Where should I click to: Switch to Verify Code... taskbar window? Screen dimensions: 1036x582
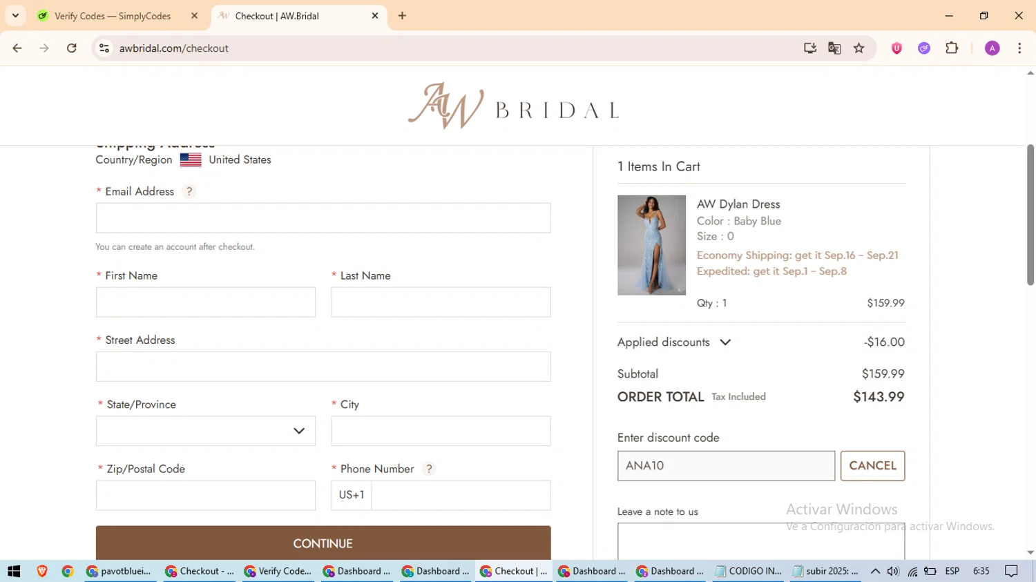278,571
